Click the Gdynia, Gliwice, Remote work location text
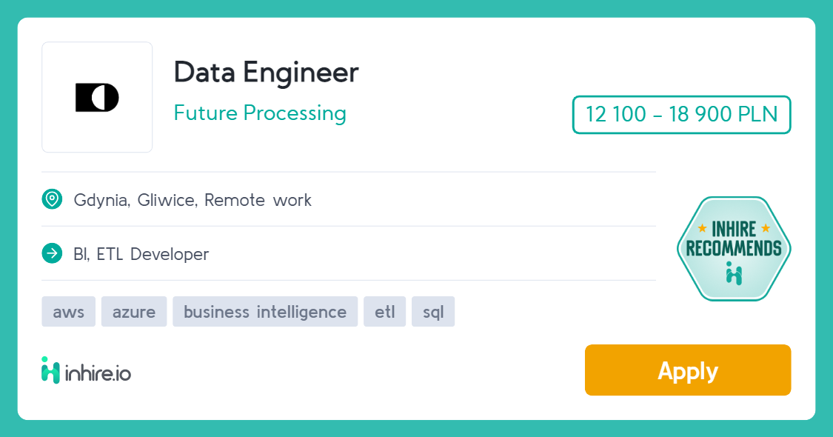This screenshot has width=833, height=437. [x=193, y=200]
